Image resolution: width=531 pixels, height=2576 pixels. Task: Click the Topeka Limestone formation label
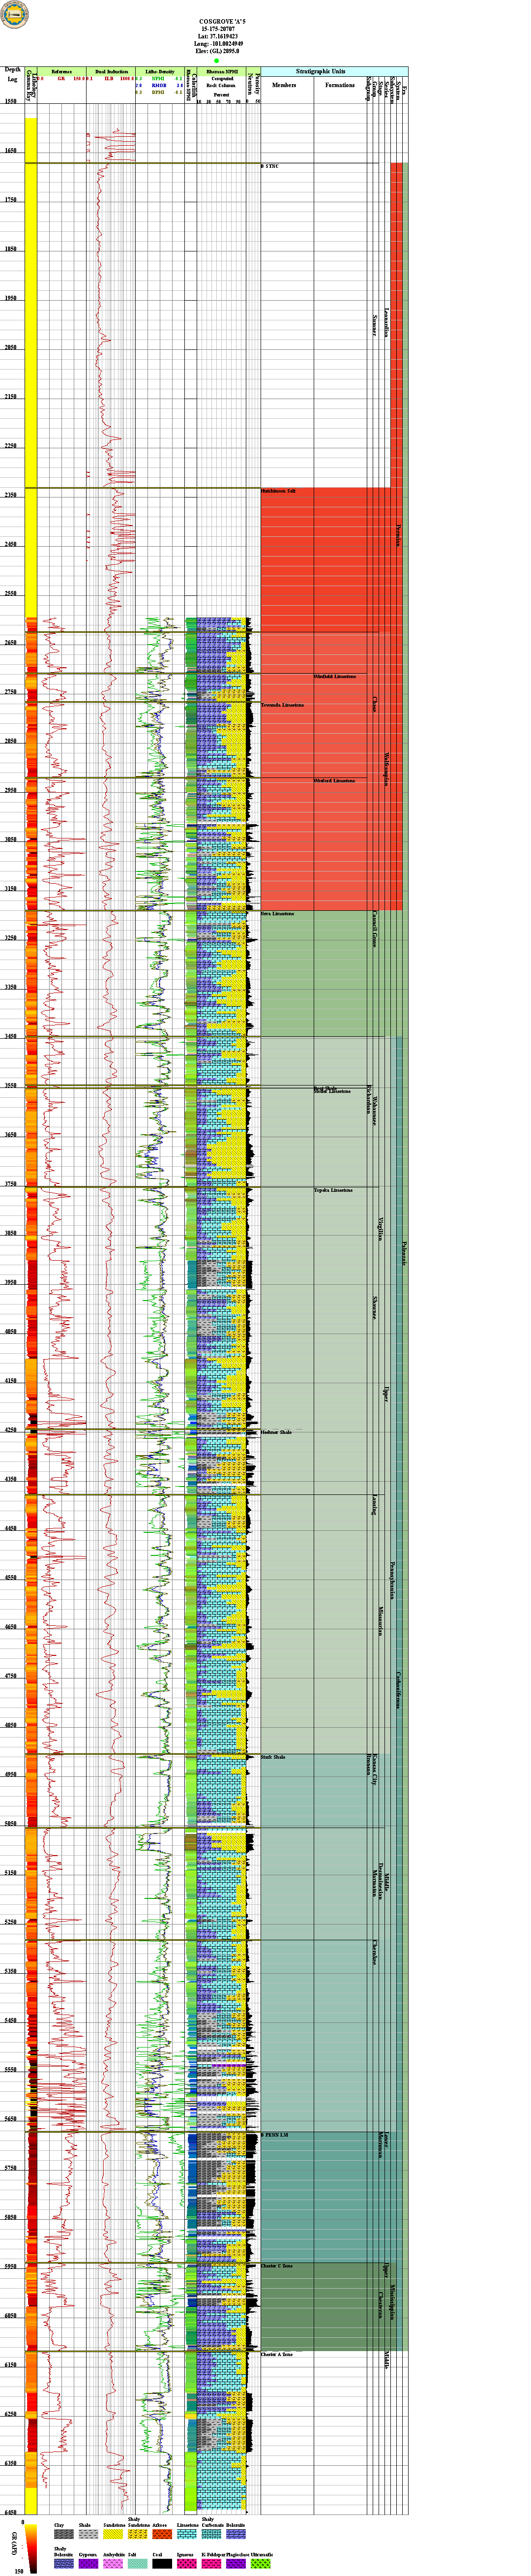coord(333,1191)
